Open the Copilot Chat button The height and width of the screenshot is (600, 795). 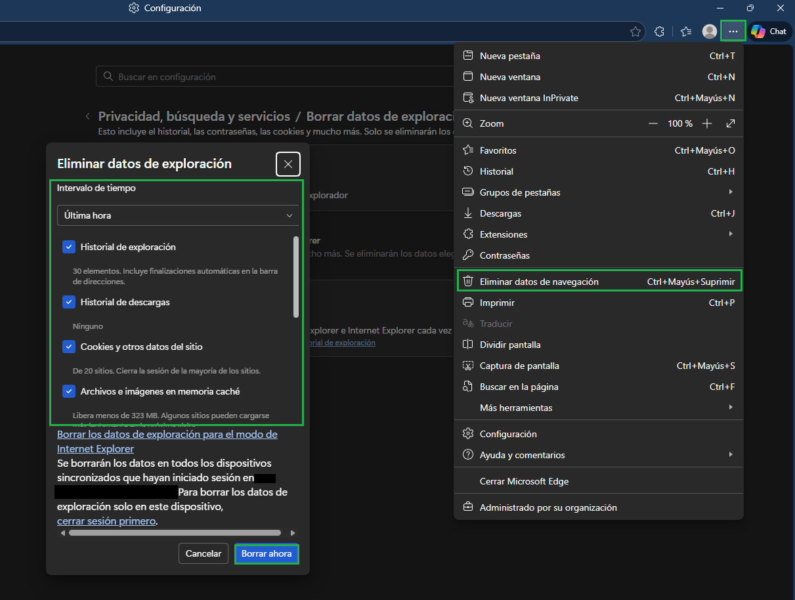click(x=769, y=32)
